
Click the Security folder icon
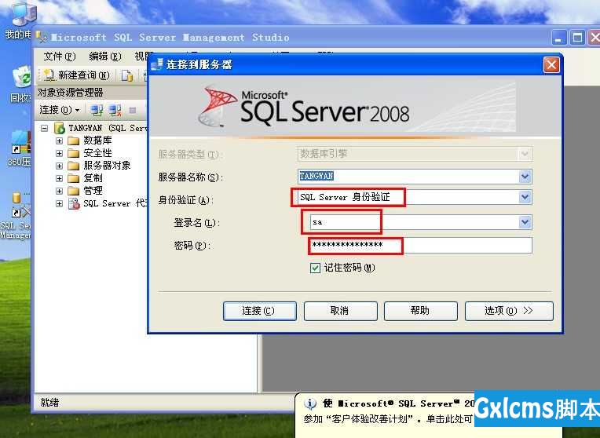[74, 154]
